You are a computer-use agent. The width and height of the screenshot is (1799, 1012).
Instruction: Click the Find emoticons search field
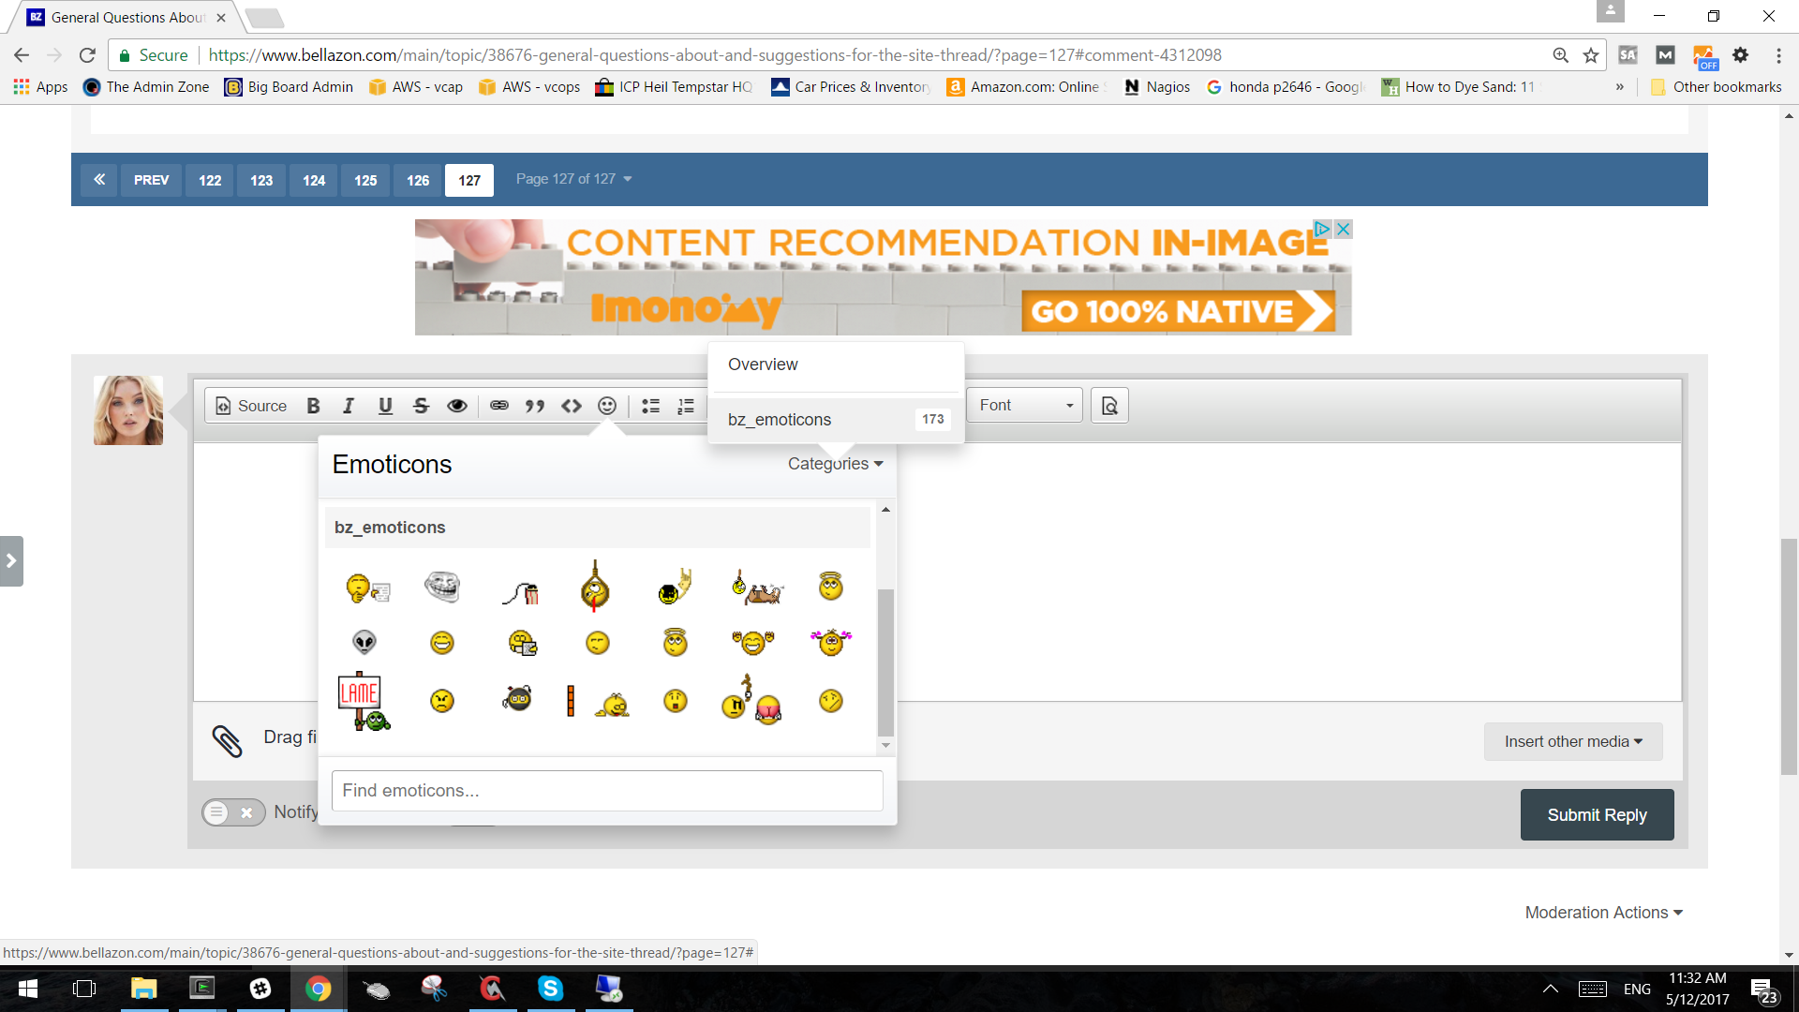point(606,791)
